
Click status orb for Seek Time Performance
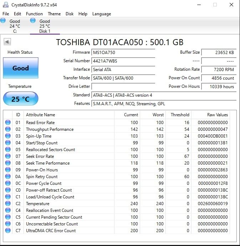coord(8,163)
